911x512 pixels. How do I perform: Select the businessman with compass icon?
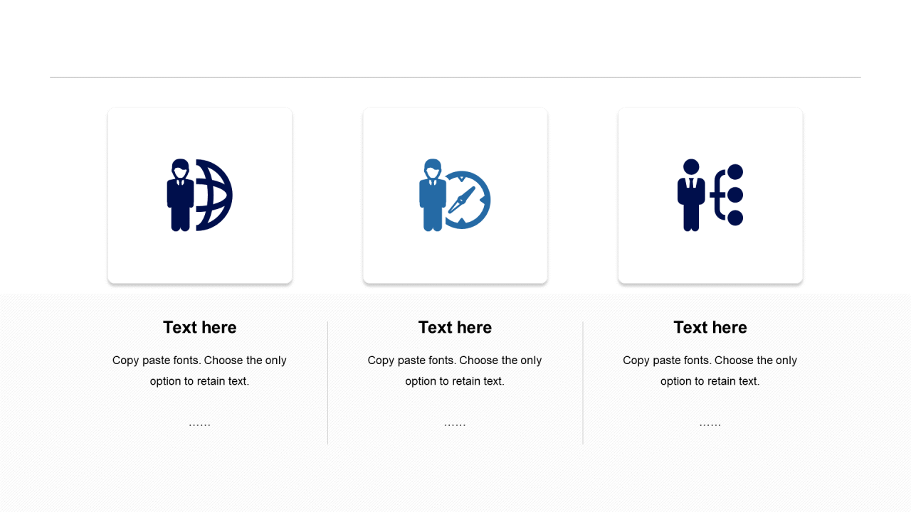click(455, 195)
